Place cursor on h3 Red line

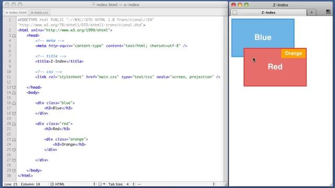(57, 129)
